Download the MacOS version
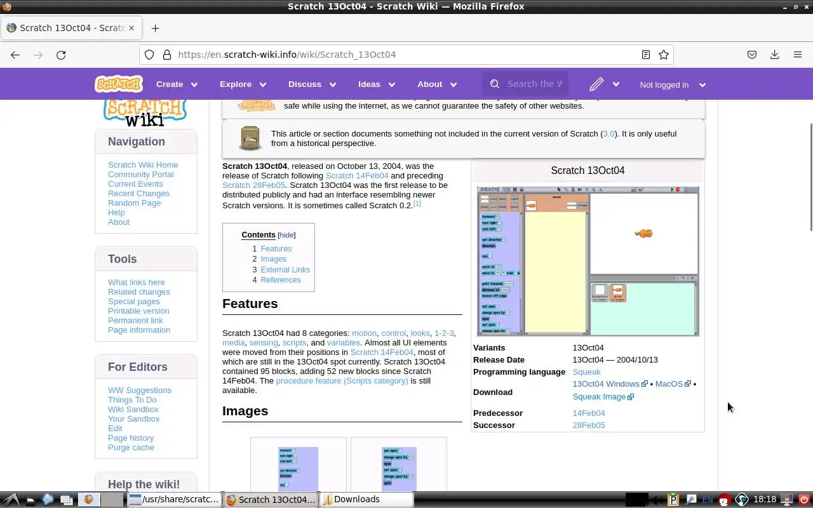 673,384
